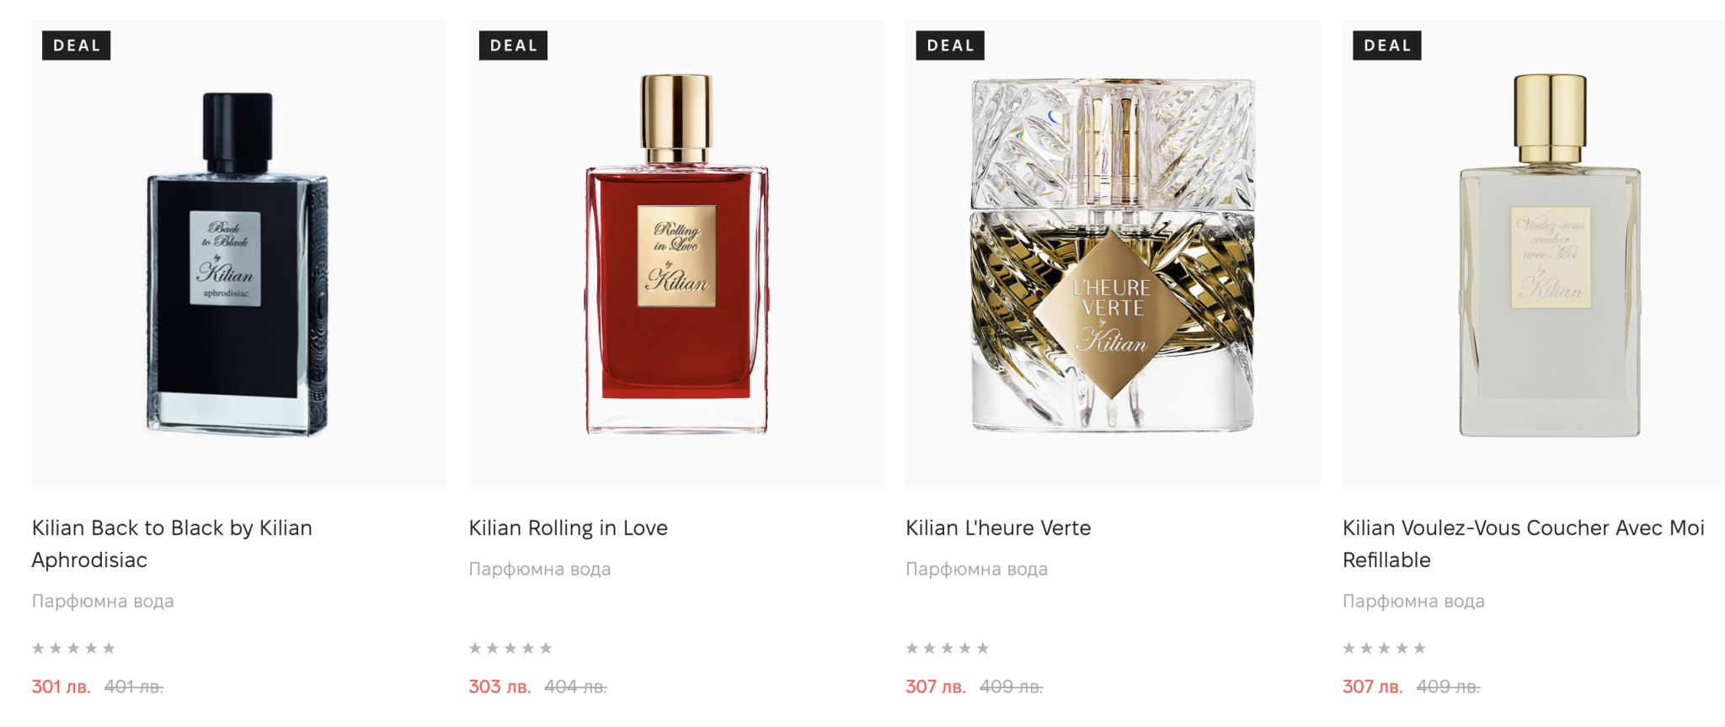Click the DEAL badge on Voulez-Vous Coucher
The image size is (1725, 727).
click(x=1387, y=45)
